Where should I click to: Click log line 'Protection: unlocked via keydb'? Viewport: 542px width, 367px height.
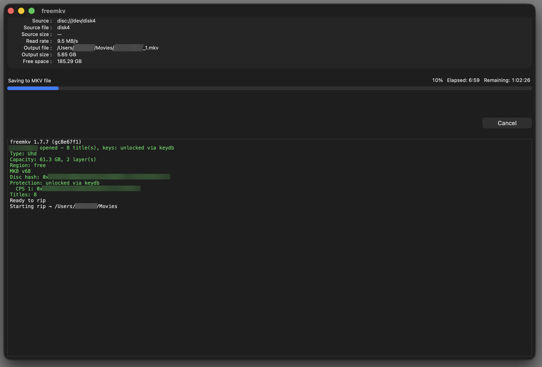point(55,183)
